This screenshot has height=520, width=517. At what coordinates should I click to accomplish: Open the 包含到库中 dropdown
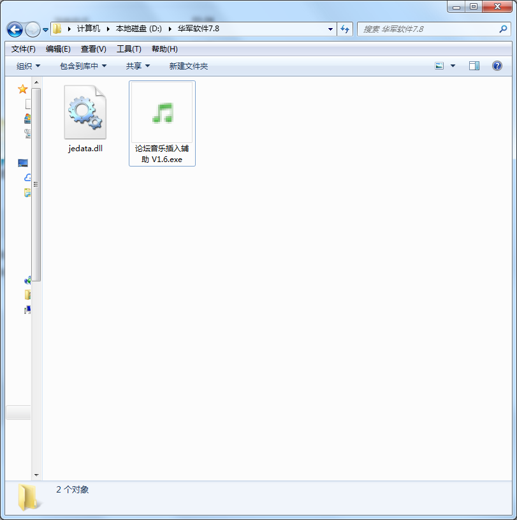pyautogui.click(x=83, y=66)
